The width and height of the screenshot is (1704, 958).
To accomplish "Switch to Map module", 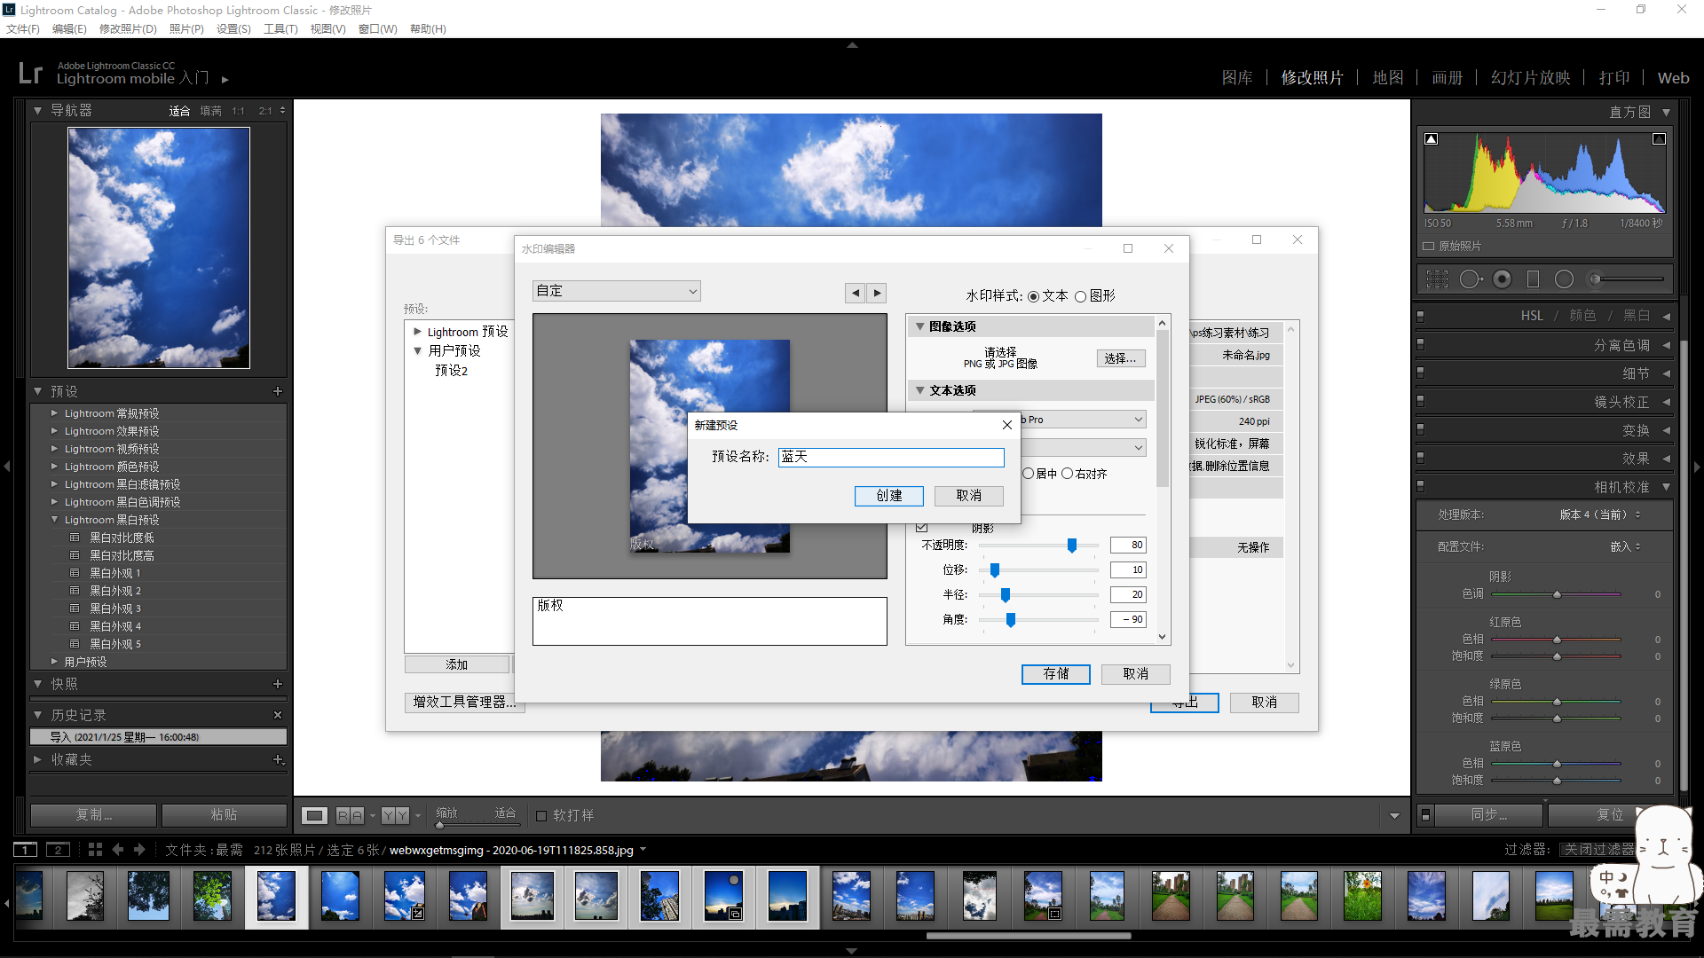I will coord(1388,78).
